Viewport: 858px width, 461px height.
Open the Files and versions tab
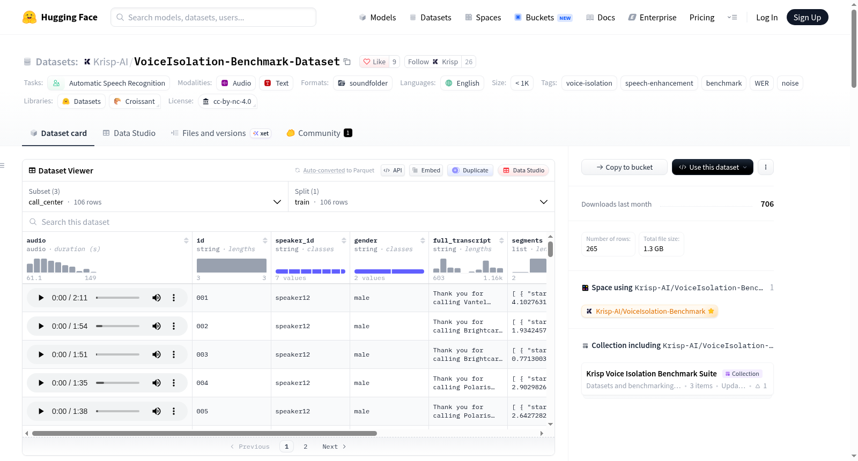(221, 133)
